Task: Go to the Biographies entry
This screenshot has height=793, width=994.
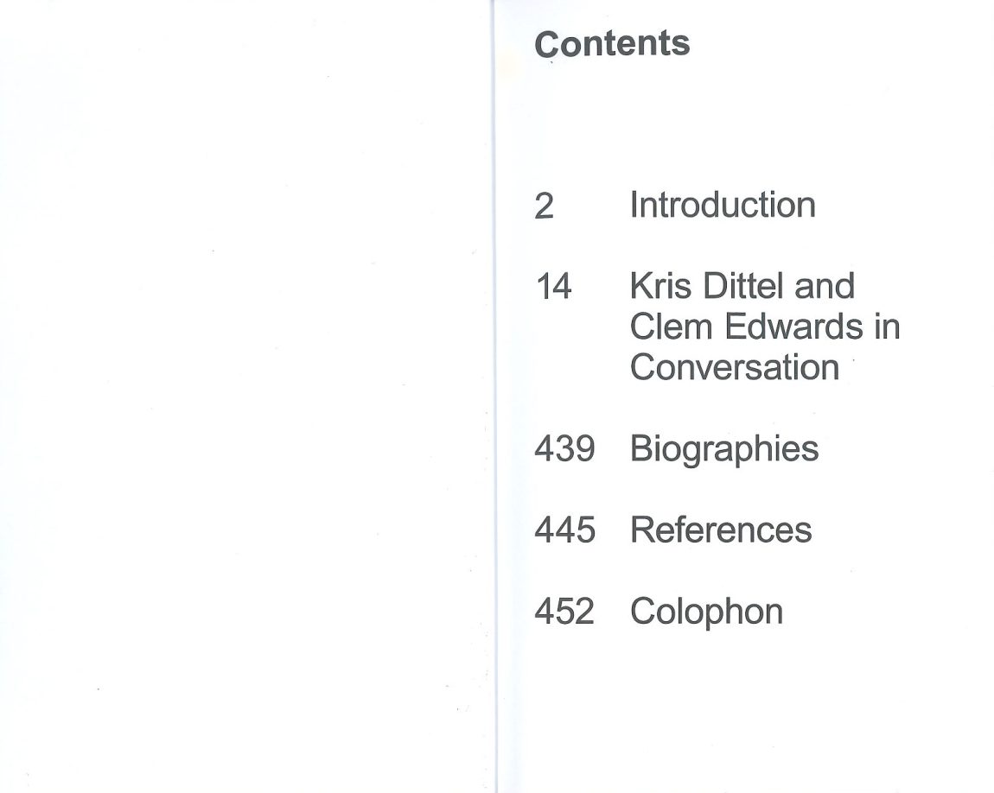Action: [724, 449]
